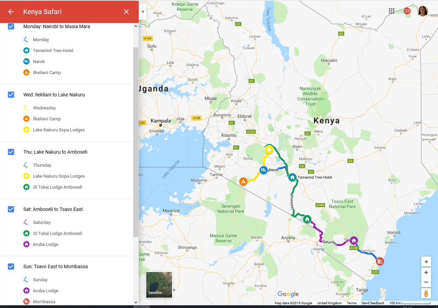Image resolution: width=438 pixels, height=308 pixels.
Task: Click the layer title "Sat: Amboseli to Tsavo East"
Action: pyautogui.click(x=53, y=209)
